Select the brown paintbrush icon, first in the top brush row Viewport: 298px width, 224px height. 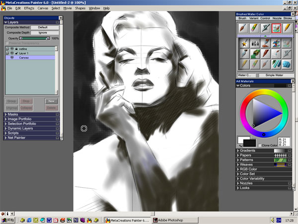coord(243,28)
